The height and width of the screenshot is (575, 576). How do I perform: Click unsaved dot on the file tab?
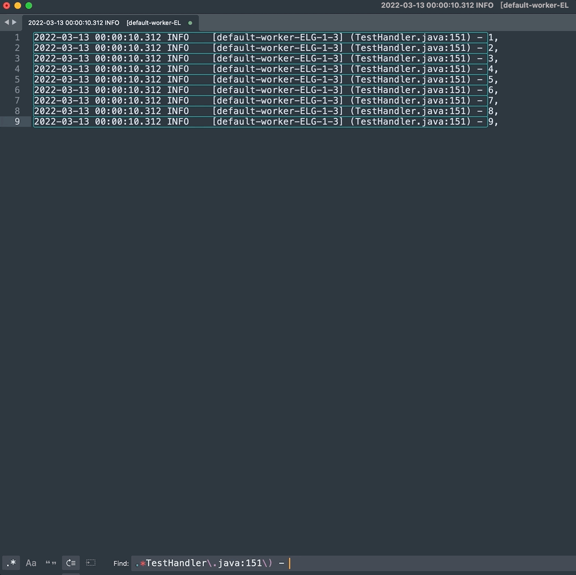[190, 23]
